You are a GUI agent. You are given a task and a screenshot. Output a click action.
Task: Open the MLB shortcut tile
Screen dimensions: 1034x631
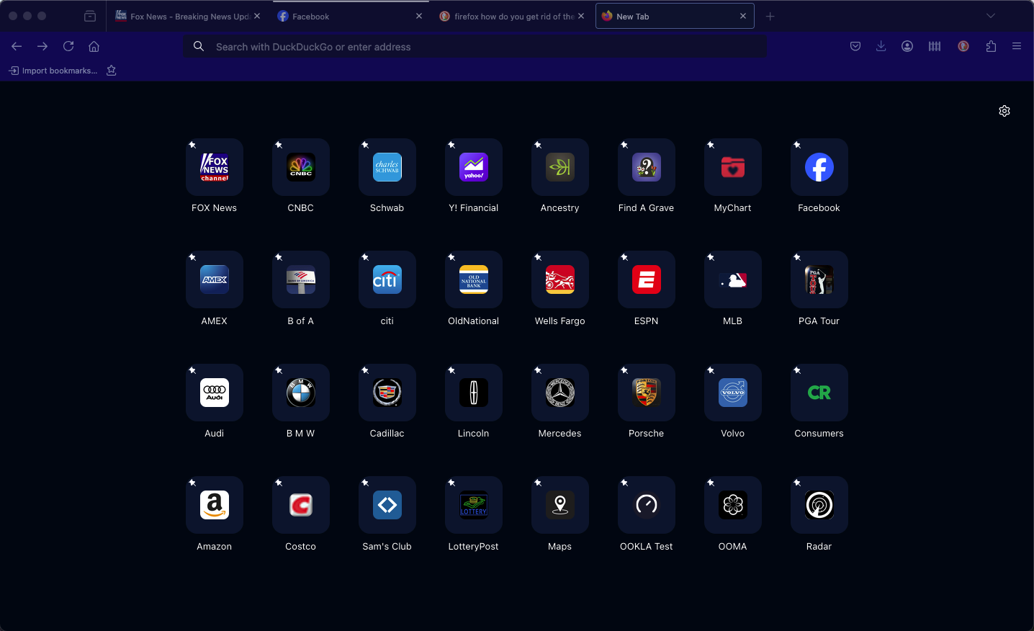pyautogui.click(x=733, y=279)
